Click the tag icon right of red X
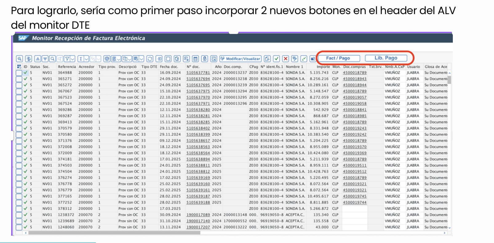Screen dimensions: 494x243 click(295, 59)
